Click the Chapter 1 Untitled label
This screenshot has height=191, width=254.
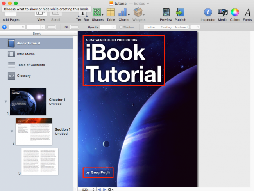coord(57,101)
